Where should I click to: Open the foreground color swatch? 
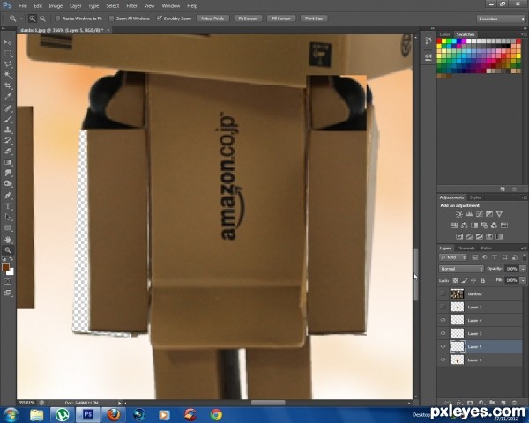(5, 268)
